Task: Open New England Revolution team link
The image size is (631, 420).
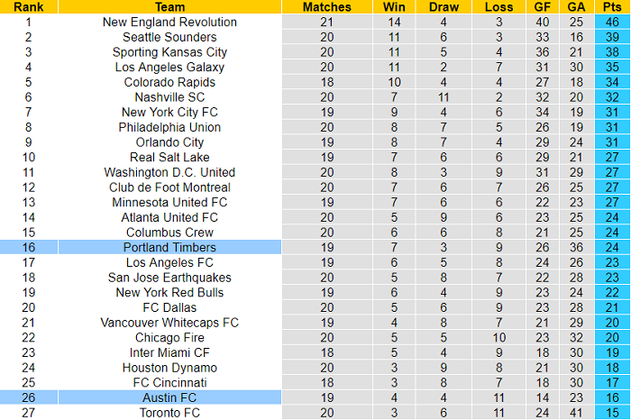Action: (x=169, y=22)
